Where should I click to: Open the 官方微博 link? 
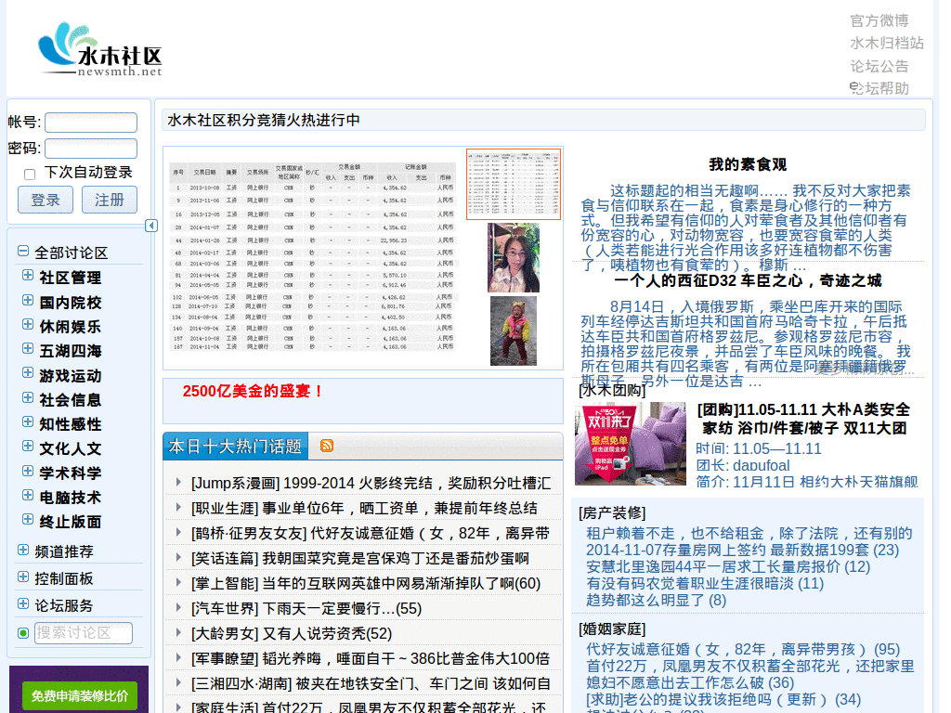pyautogui.click(x=879, y=20)
